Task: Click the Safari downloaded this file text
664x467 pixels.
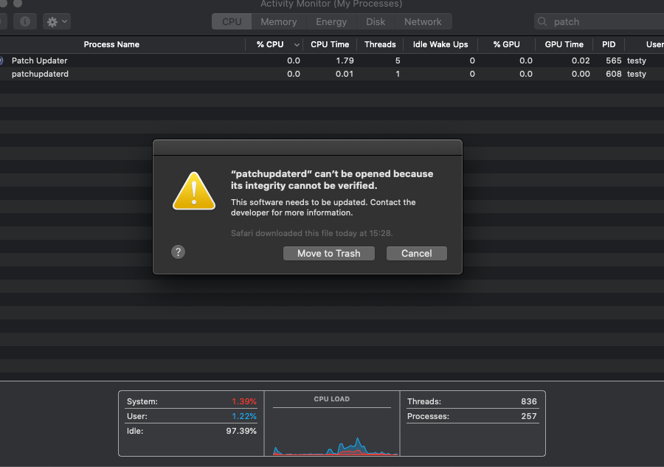Action: [x=311, y=233]
